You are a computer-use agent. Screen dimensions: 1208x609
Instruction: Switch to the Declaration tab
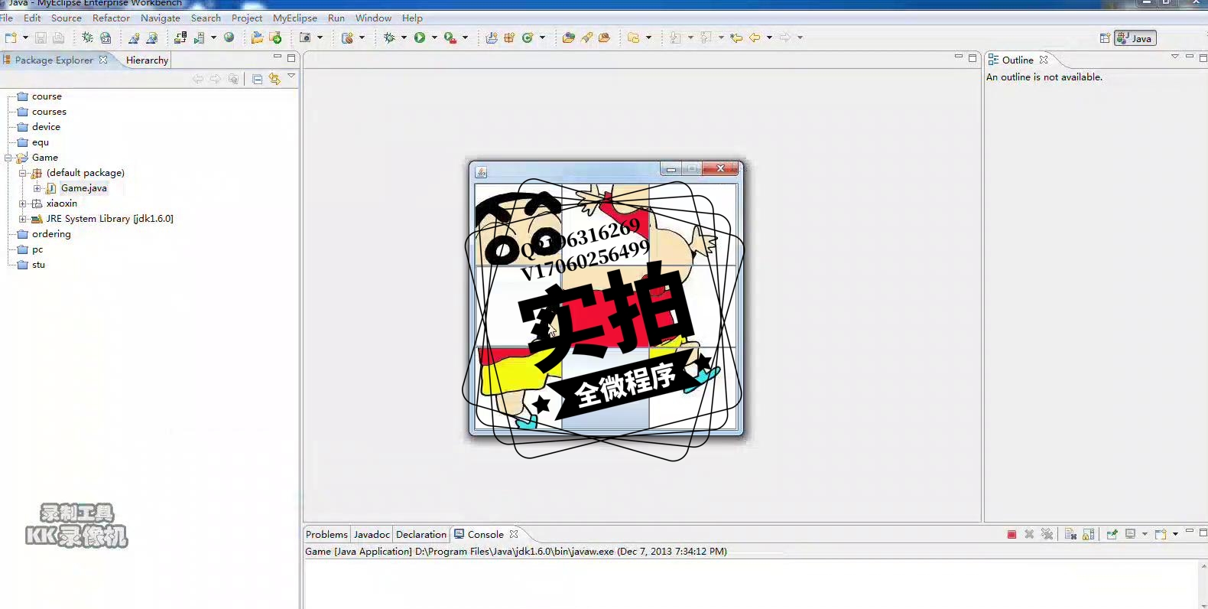[x=421, y=534]
